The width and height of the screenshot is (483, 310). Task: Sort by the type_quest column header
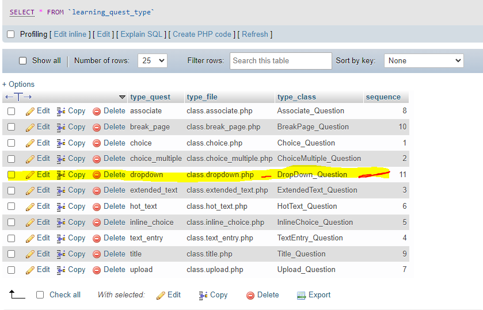click(x=150, y=97)
